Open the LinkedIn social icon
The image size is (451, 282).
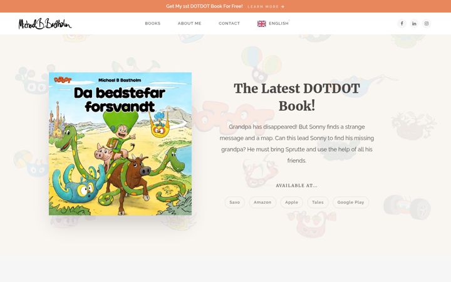pos(414,24)
